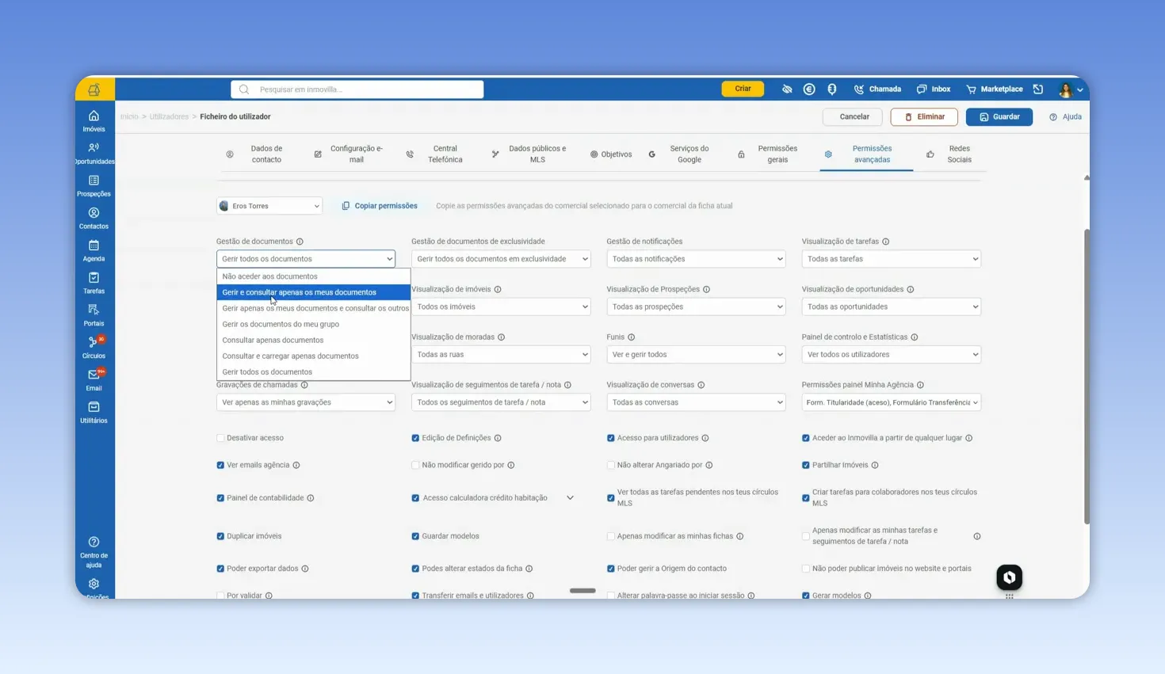Viewport: 1165px width, 674px height.
Task: Click the Copiar permissões link
Action: 380,206
